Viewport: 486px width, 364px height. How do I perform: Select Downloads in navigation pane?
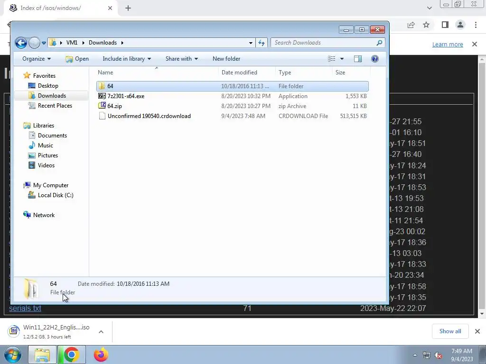tap(52, 96)
